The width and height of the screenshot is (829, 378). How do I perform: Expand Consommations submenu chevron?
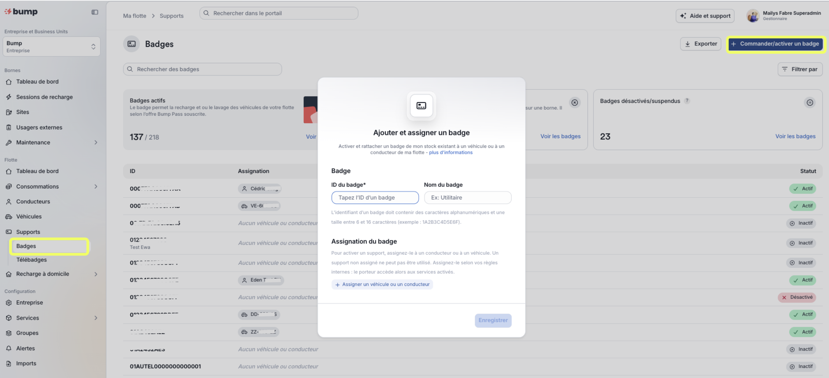point(95,186)
